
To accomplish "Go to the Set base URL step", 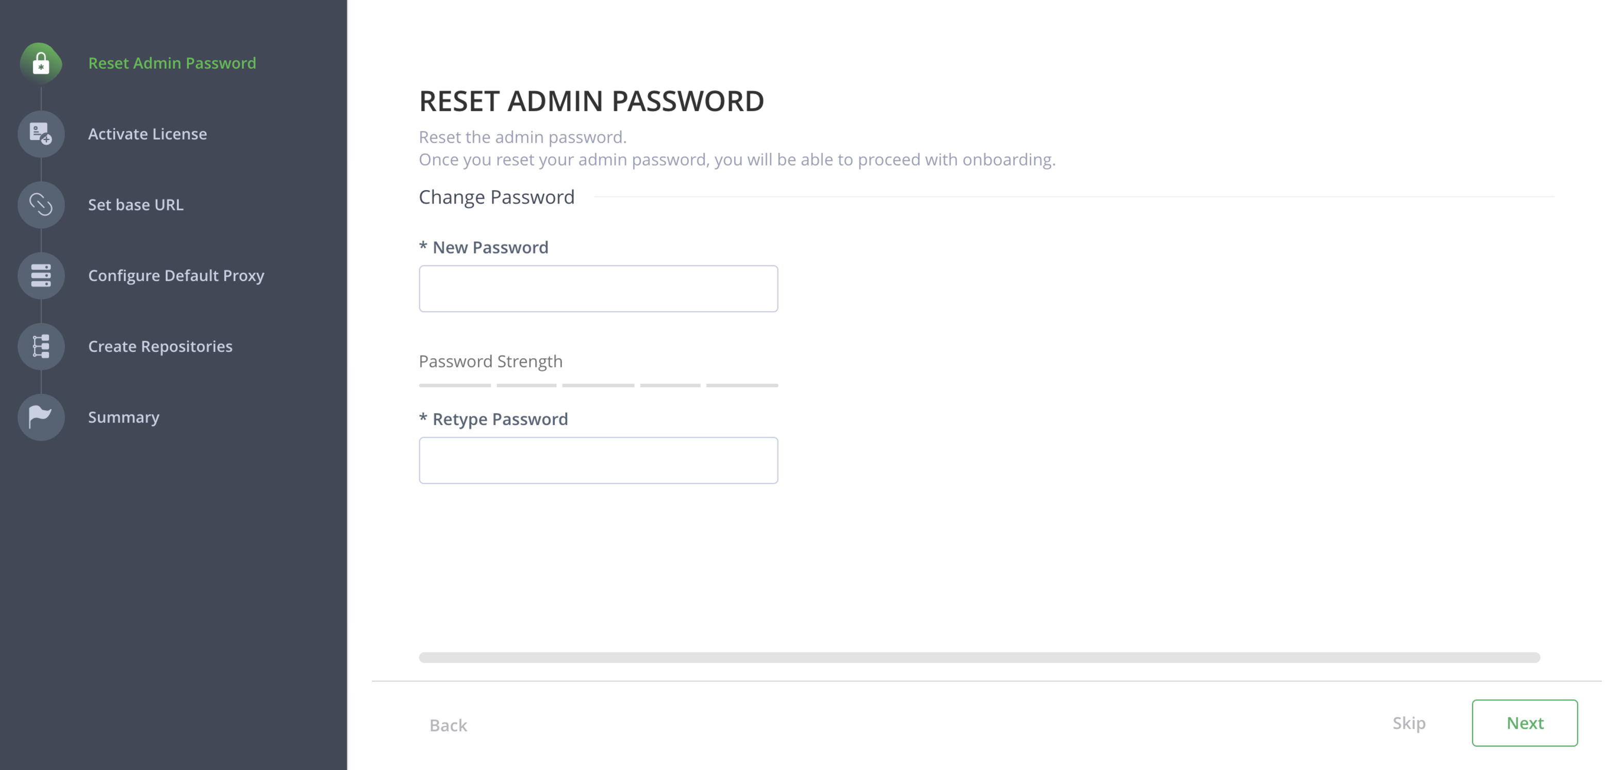I will pyautogui.click(x=136, y=205).
